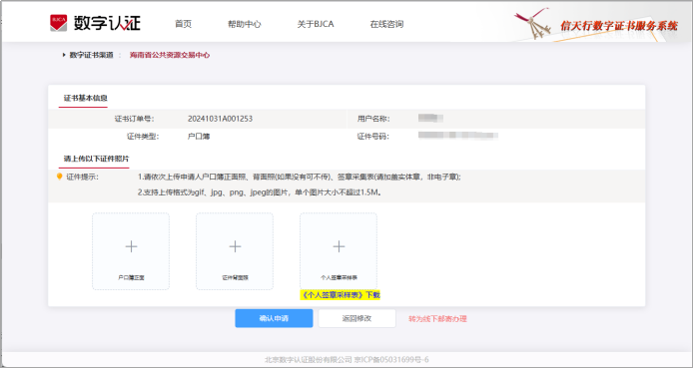Click the 数字认证 BJCA logo

click(x=95, y=23)
